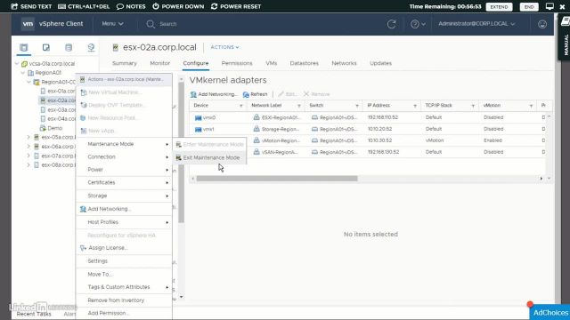Click the Add Networking toolbar button
The image size is (570, 320).
pyautogui.click(x=214, y=94)
